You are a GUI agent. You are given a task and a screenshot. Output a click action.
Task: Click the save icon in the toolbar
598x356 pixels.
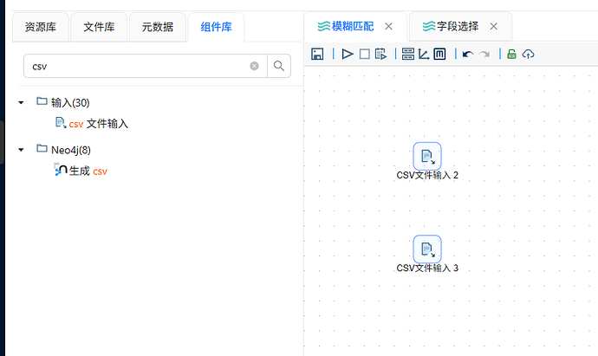click(317, 54)
